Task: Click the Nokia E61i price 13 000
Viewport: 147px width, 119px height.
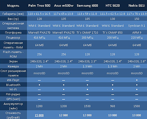Action: (137, 115)
